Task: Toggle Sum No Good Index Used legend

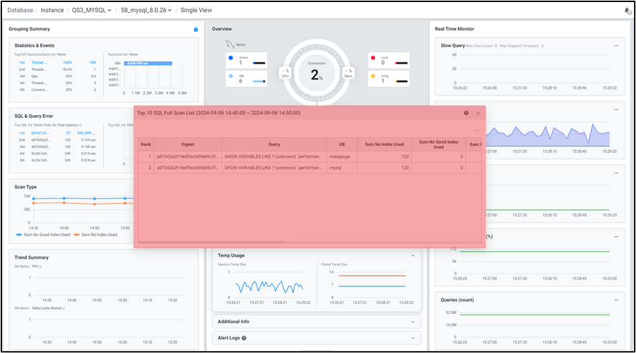Action: (x=44, y=235)
